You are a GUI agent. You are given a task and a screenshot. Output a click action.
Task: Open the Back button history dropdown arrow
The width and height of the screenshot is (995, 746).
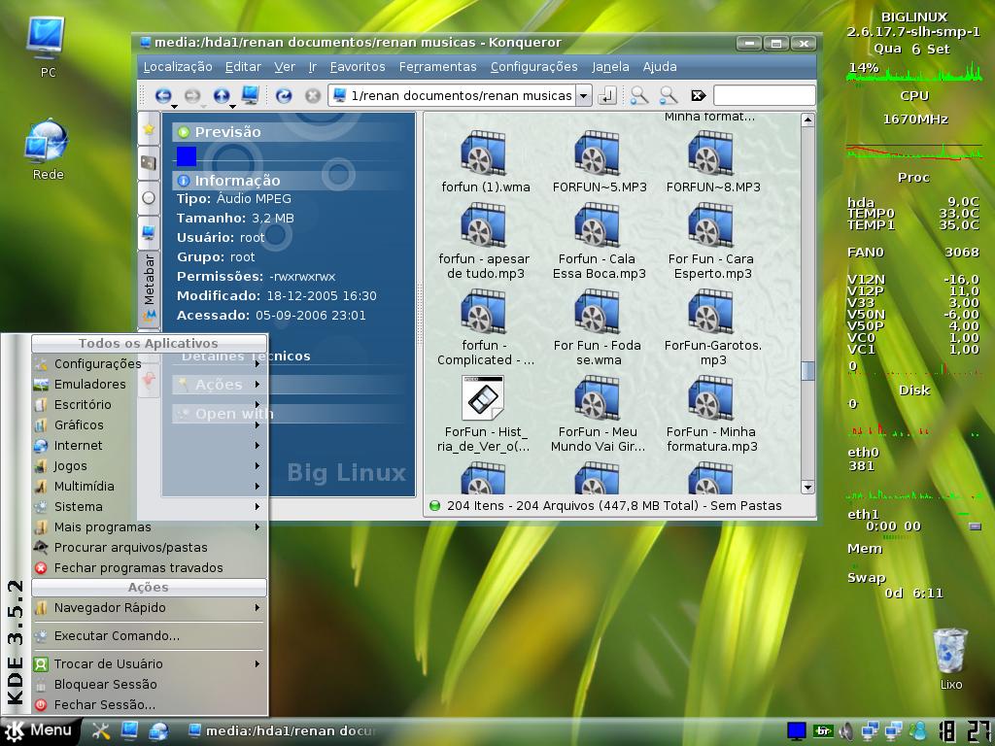pyautogui.click(x=174, y=106)
